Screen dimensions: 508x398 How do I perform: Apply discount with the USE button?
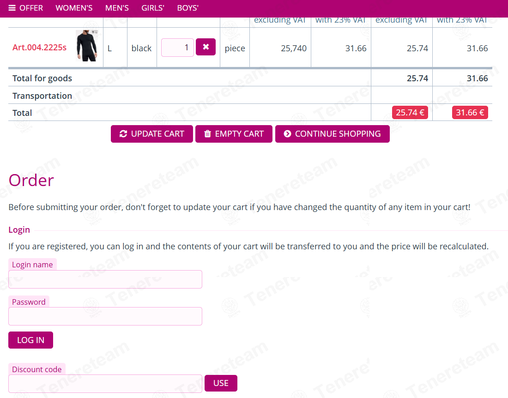click(221, 383)
